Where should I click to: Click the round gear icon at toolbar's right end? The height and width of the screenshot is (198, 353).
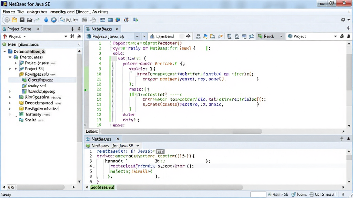tap(343, 20)
